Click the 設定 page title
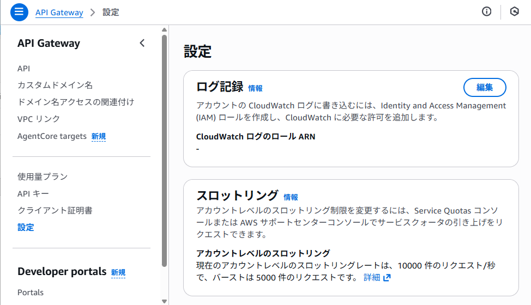Screen dimensions: 531x305 (198, 52)
